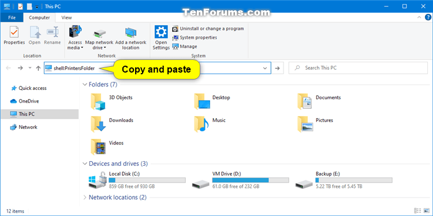Click the Forward navigation arrow
The image size is (433, 216).
20,68
